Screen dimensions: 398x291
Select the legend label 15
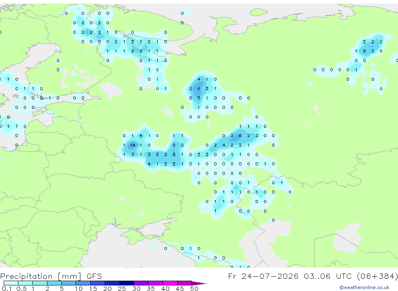[93, 289]
